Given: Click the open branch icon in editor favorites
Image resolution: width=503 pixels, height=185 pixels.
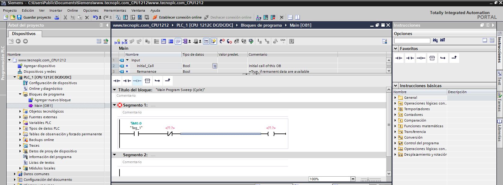Looking at the screenshot, I should pos(157,81).
